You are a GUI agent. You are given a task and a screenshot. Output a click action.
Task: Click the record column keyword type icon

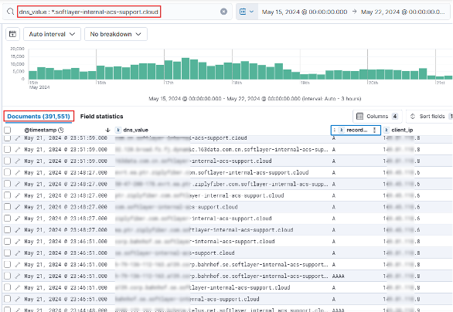[342, 131]
